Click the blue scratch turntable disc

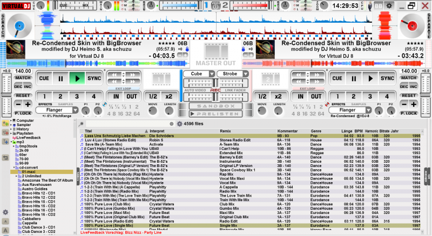point(19,26)
